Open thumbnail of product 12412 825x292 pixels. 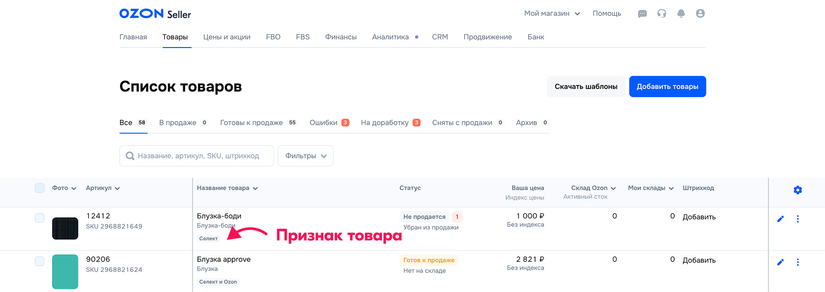(65, 228)
